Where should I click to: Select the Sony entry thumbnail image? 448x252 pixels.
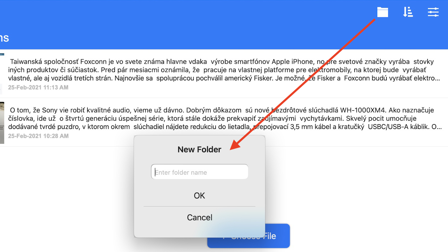click(x=2, y=122)
